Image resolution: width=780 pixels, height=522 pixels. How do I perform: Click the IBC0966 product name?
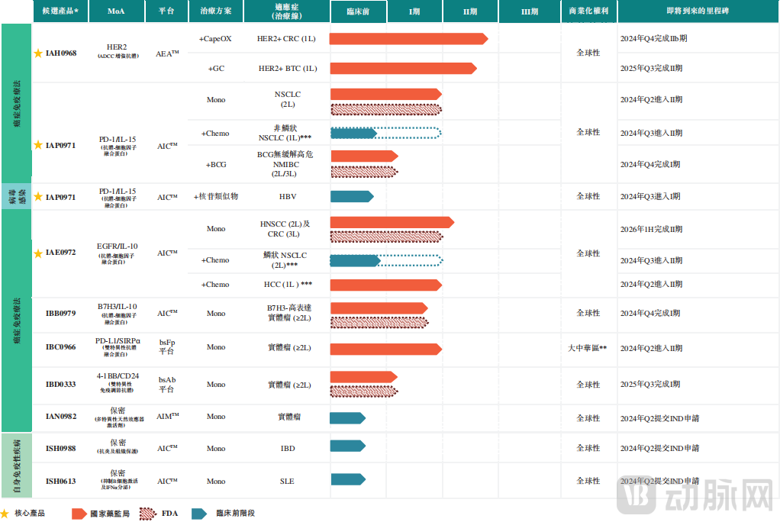click(61, 347)
